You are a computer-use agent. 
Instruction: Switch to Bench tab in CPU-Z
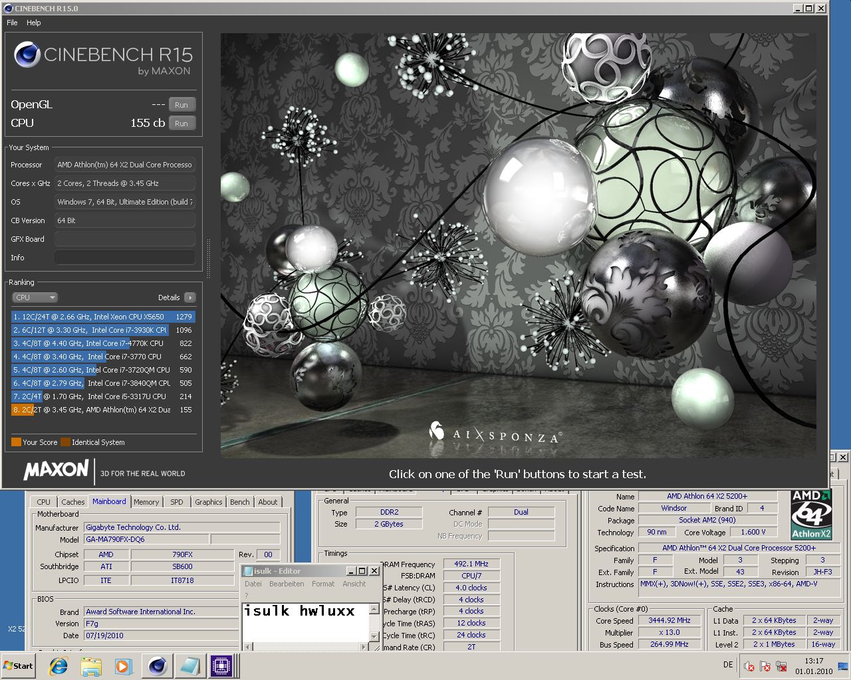click(240, 502)
